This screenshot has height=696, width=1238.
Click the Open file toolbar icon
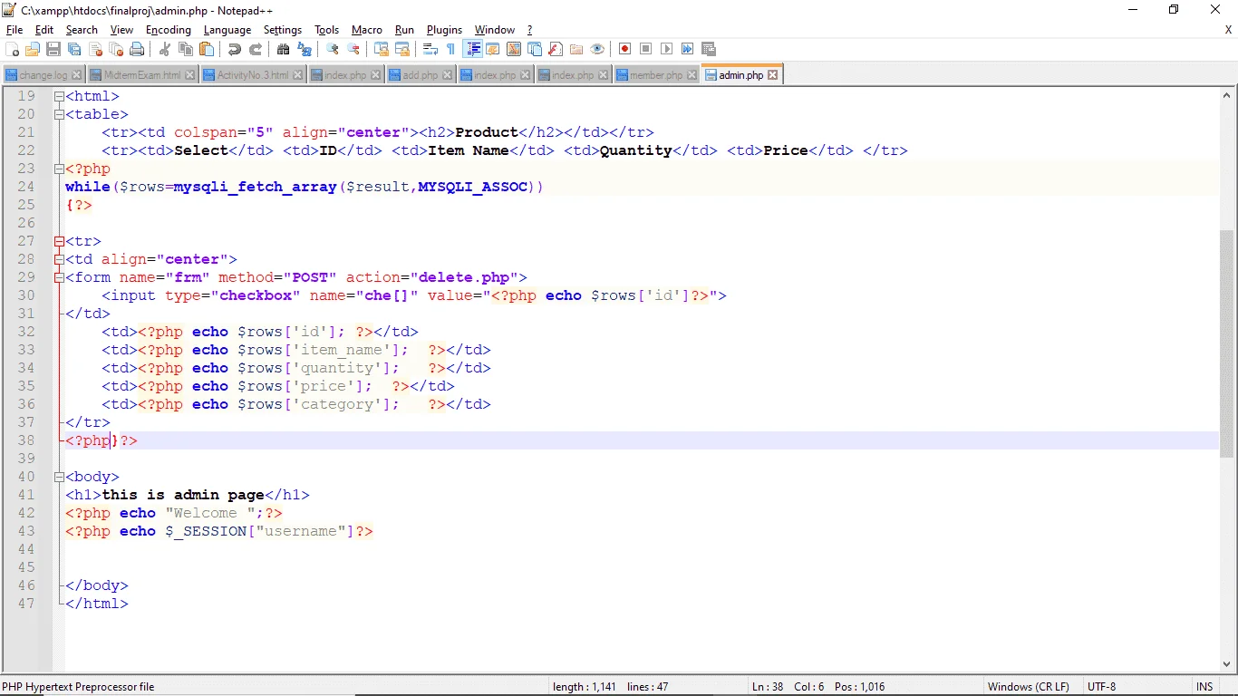tap(33, 49)
